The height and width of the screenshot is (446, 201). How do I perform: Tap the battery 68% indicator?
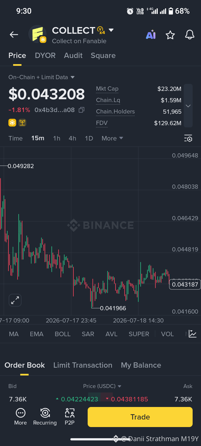click(x=179, y=11)
